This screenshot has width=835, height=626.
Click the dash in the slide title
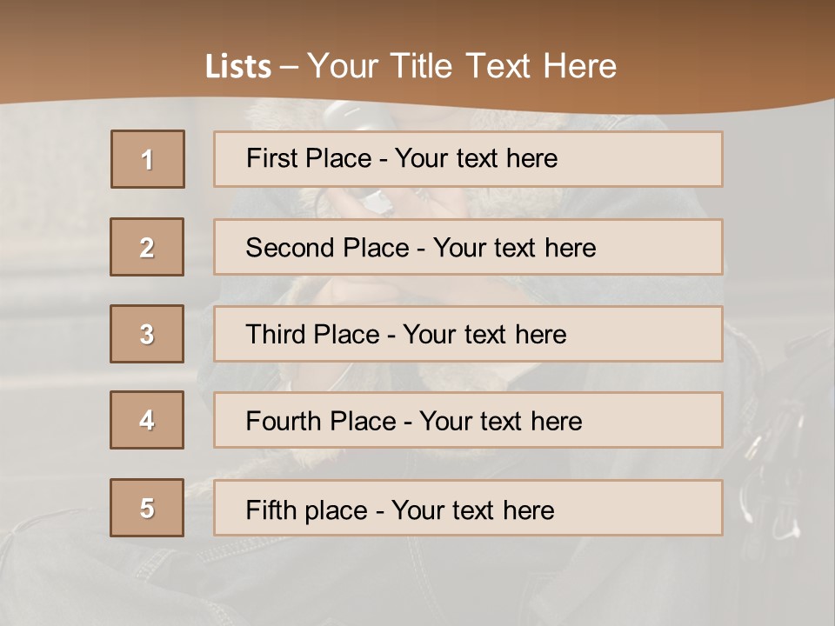point(289,68)
